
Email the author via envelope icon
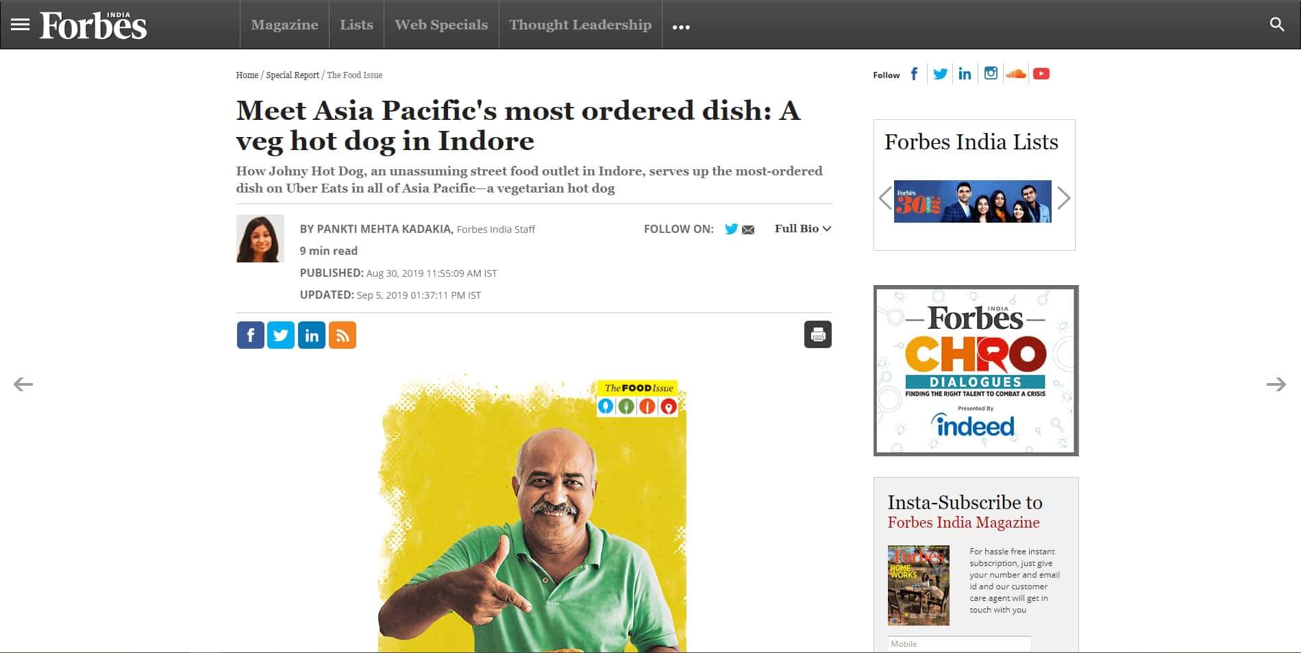[748, 230]
